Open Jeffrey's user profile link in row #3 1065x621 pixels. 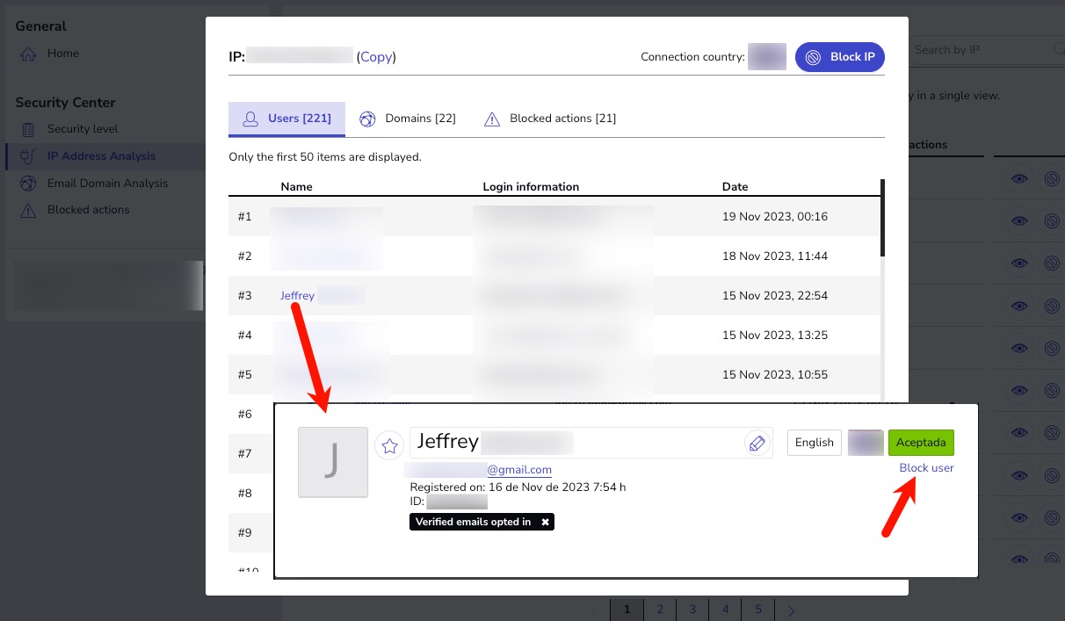point(297,296)
